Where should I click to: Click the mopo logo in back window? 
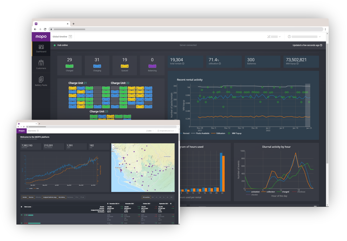pos(41,37)
